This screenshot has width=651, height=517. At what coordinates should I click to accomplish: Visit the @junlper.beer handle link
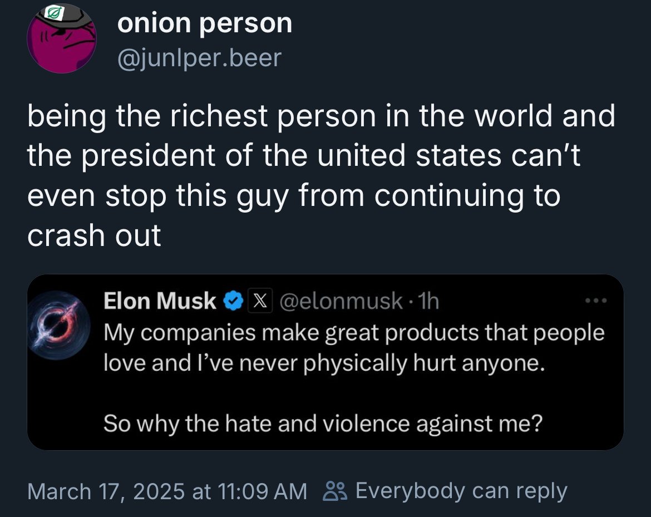(x=199, y=57)
